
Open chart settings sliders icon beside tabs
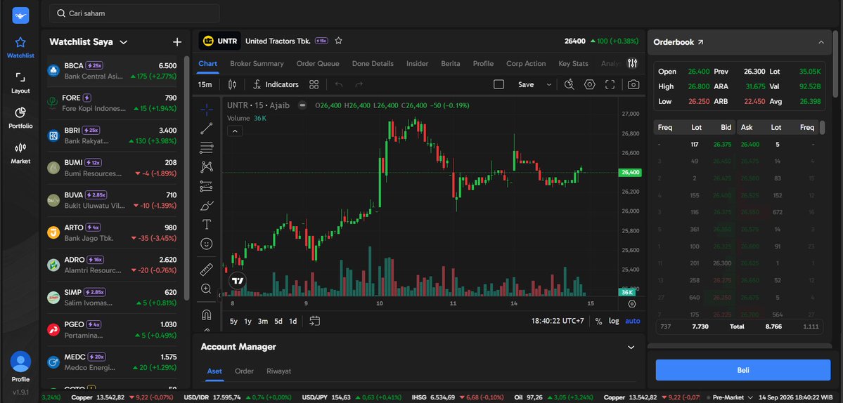(x=632, y=63)
